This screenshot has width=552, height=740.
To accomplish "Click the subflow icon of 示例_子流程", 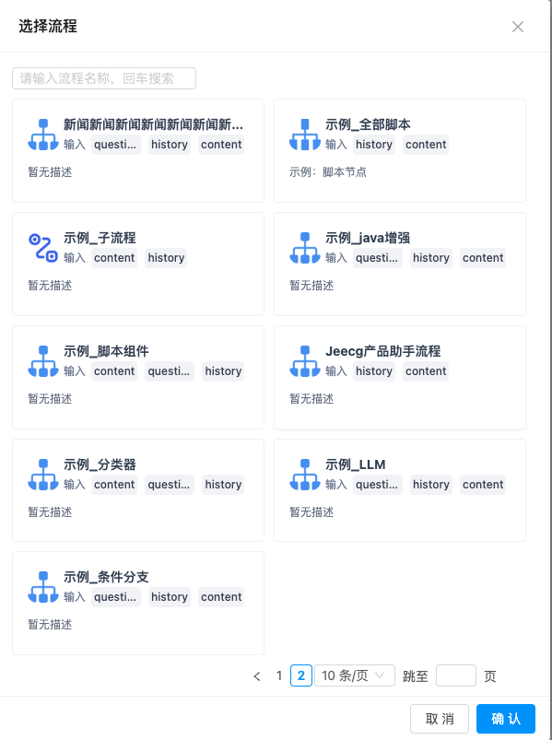I will click(43, 248).
